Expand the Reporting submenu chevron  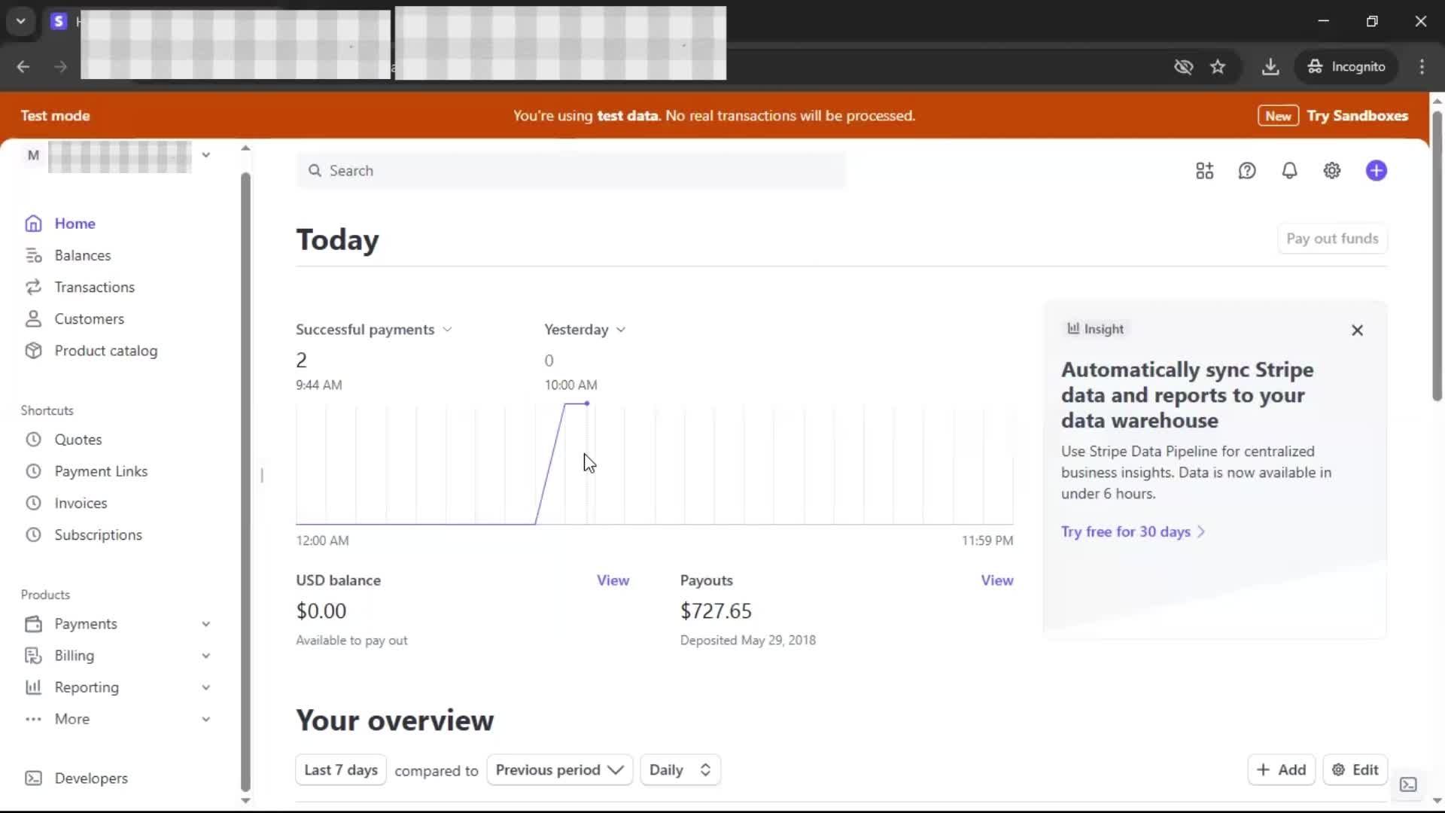pos(205,687)
